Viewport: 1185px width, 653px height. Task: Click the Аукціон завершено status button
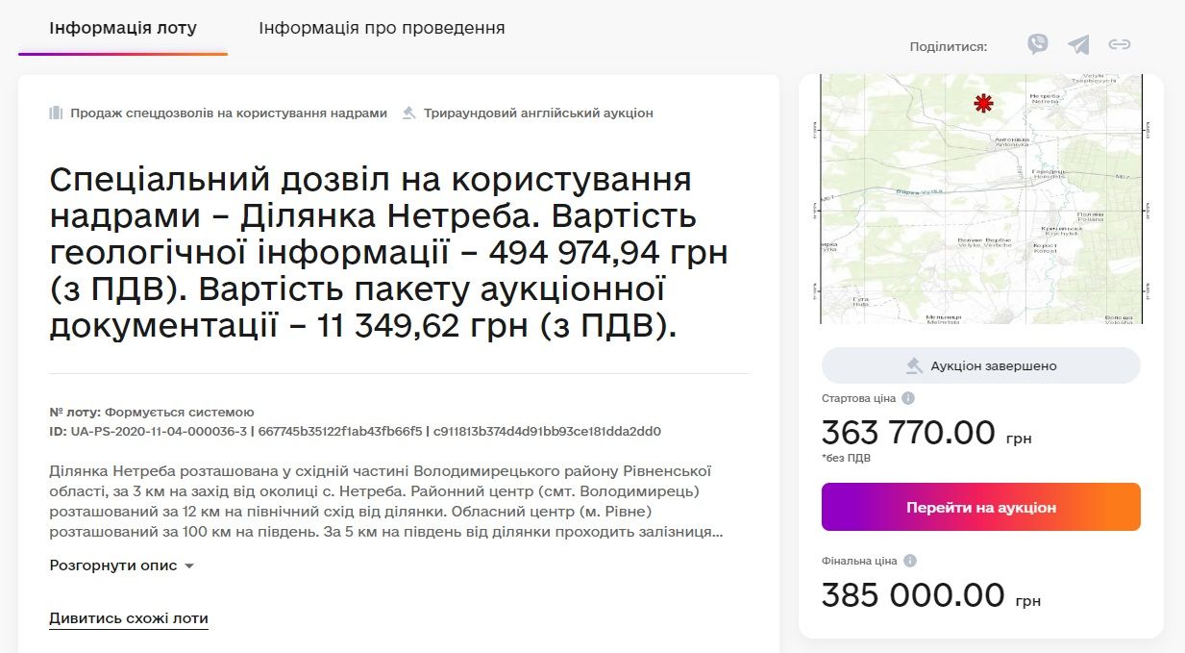pos(980,365)
